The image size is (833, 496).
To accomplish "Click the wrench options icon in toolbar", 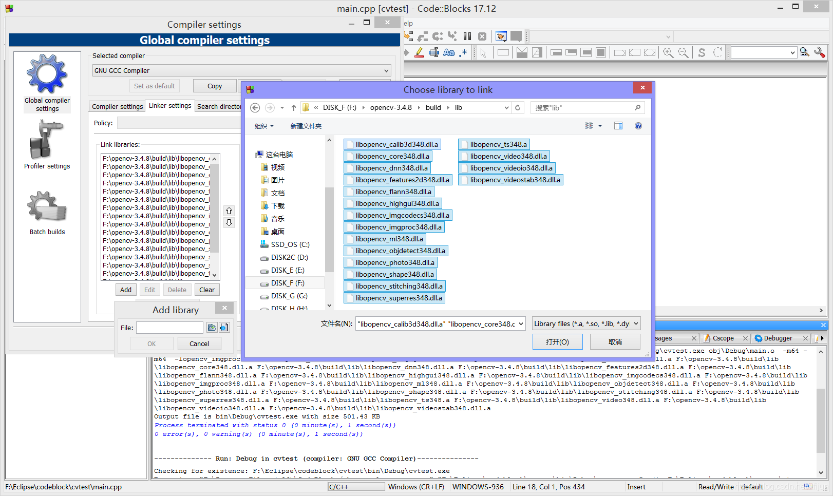I will tap(820, 52).
